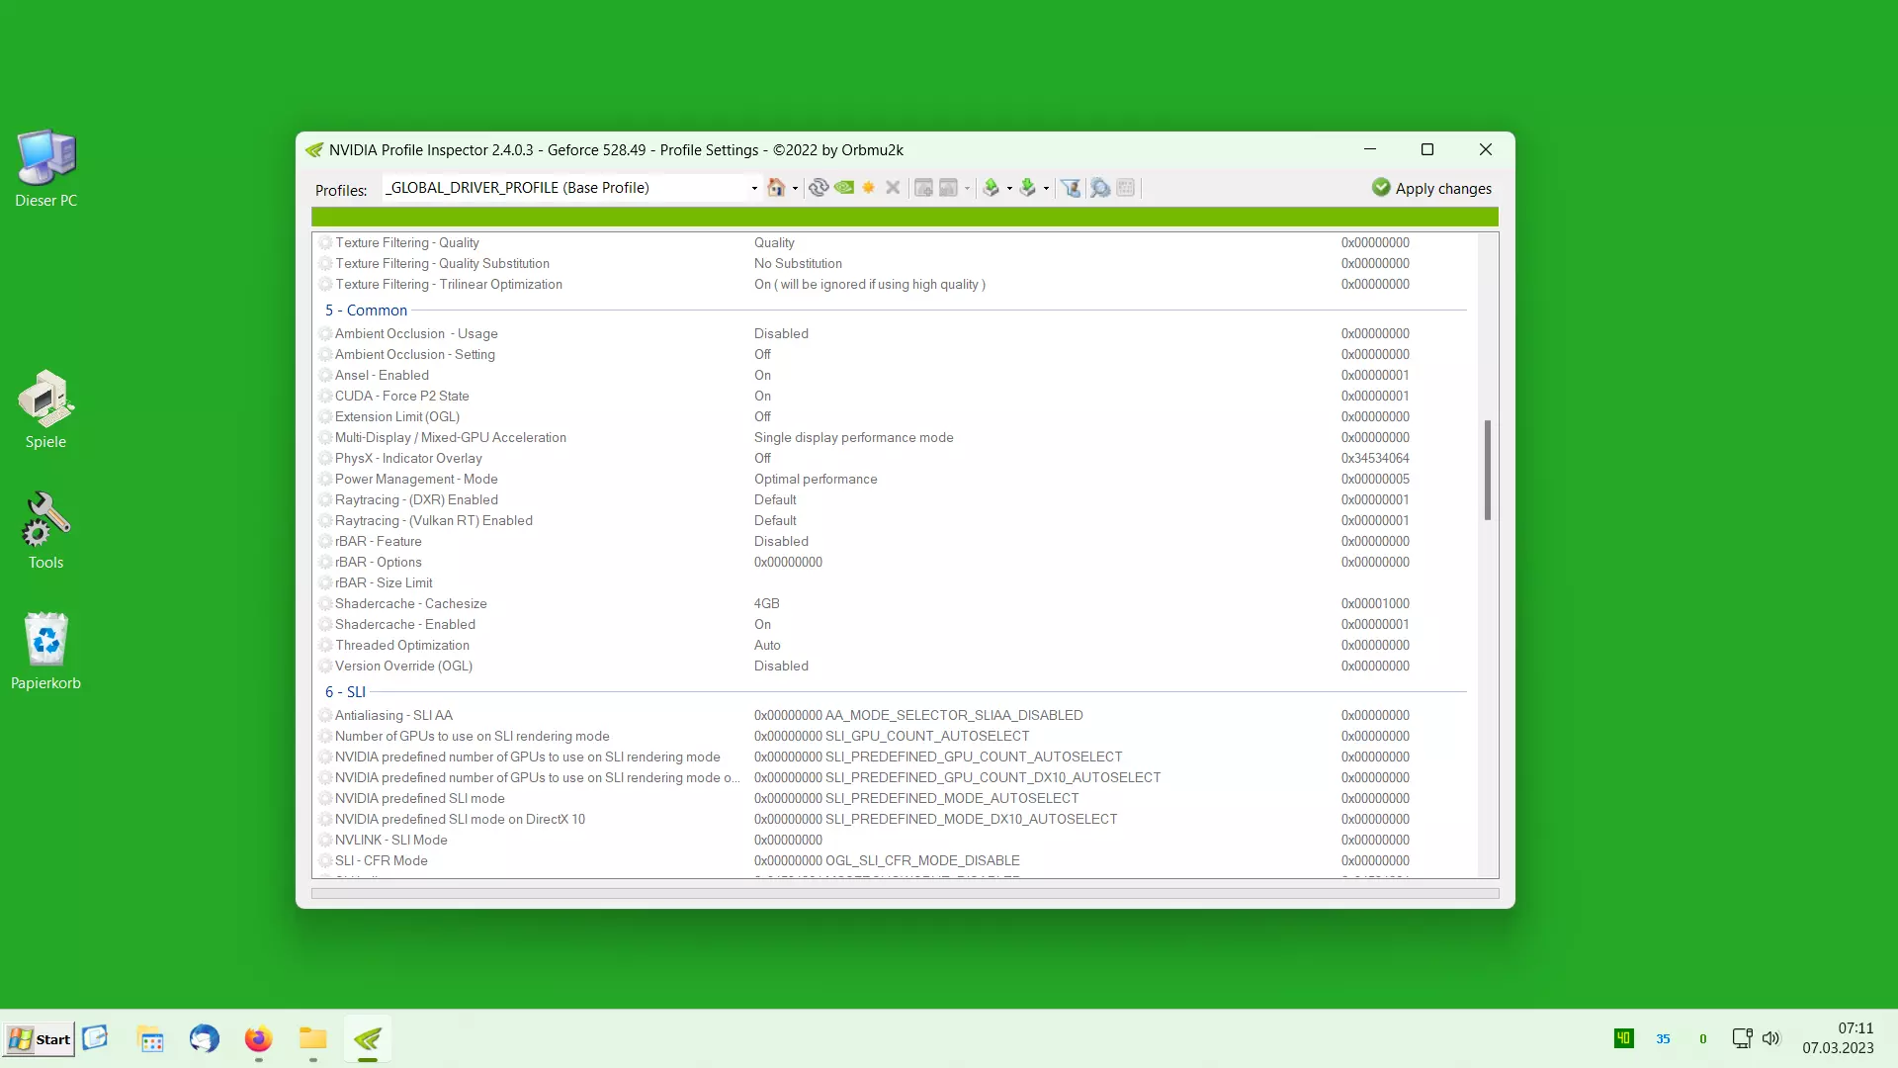Viewport: 1898px width, 1068px height.
Task: Click the vertical scrollbar thumb
Action: click(x=1488, y=471)
